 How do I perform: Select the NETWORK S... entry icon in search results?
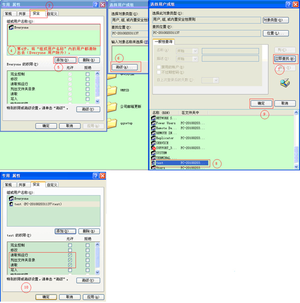153,118
